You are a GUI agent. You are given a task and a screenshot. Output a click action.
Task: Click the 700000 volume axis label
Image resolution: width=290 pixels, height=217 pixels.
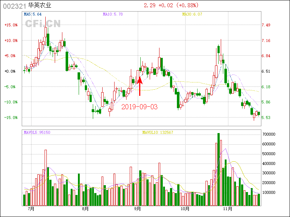click(269, 134)
